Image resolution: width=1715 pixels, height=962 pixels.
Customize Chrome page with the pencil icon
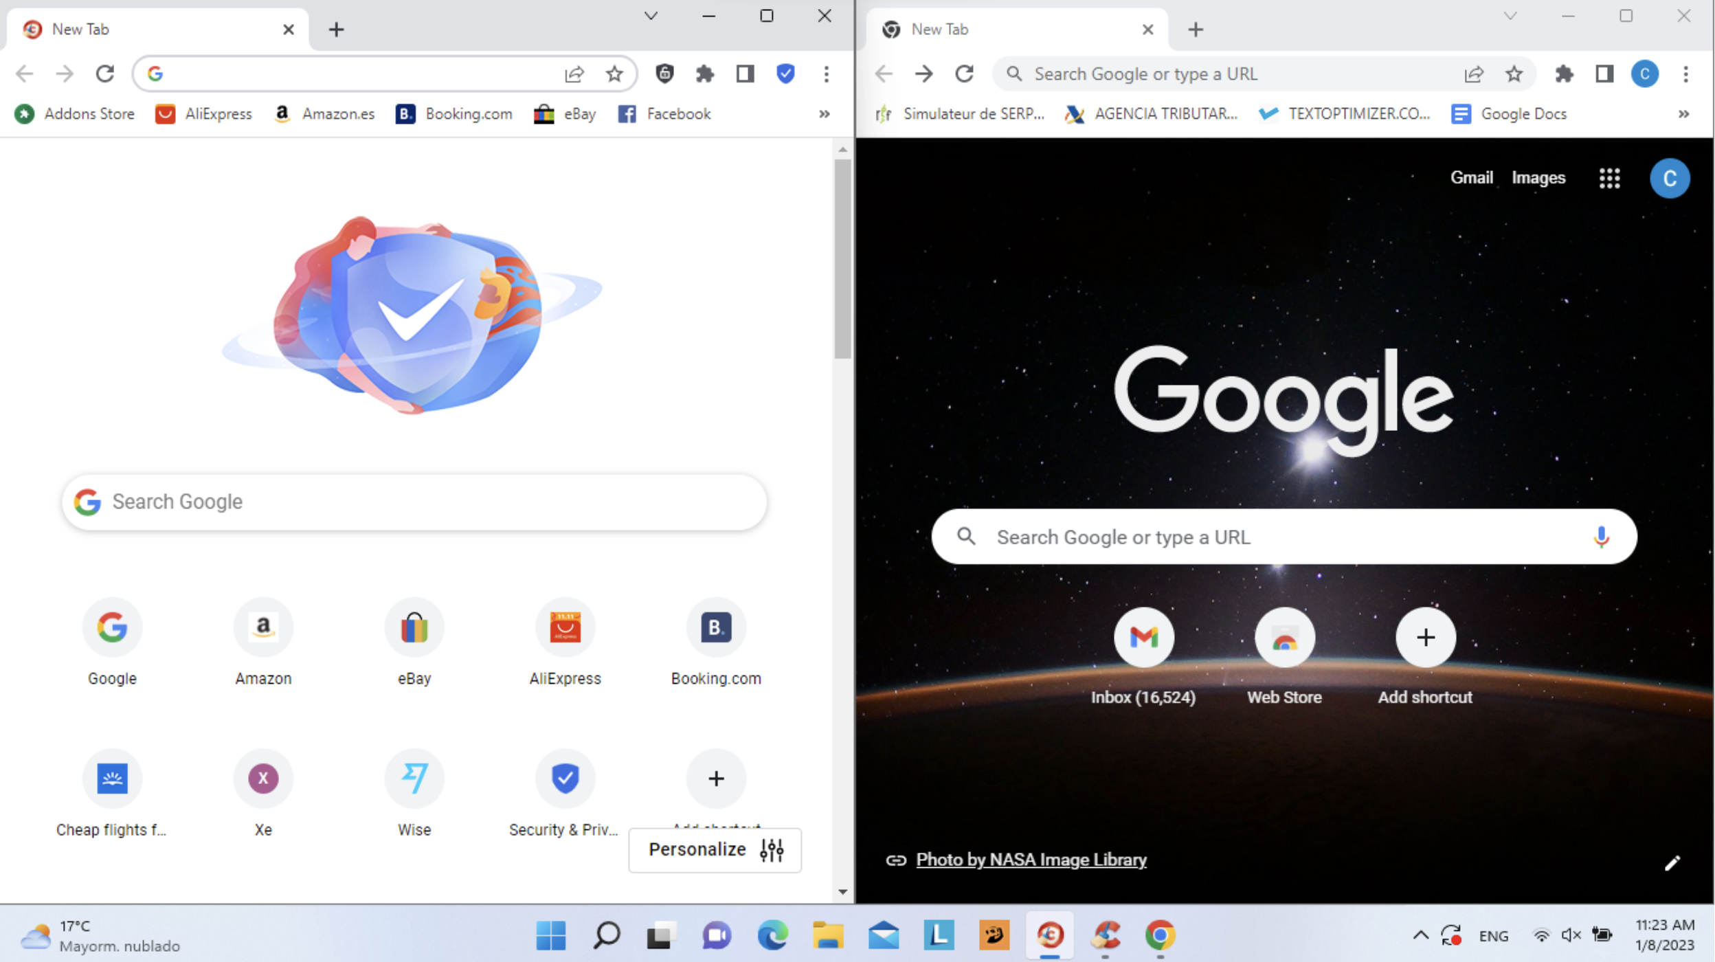click(1672, 862)
